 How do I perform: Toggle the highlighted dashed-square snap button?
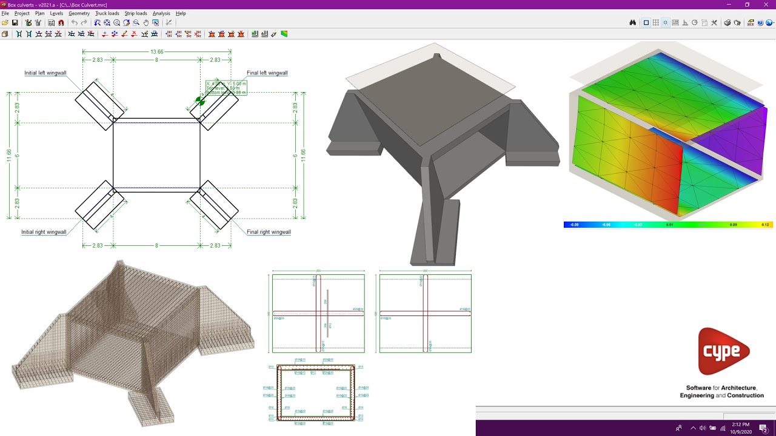point(665,23)
